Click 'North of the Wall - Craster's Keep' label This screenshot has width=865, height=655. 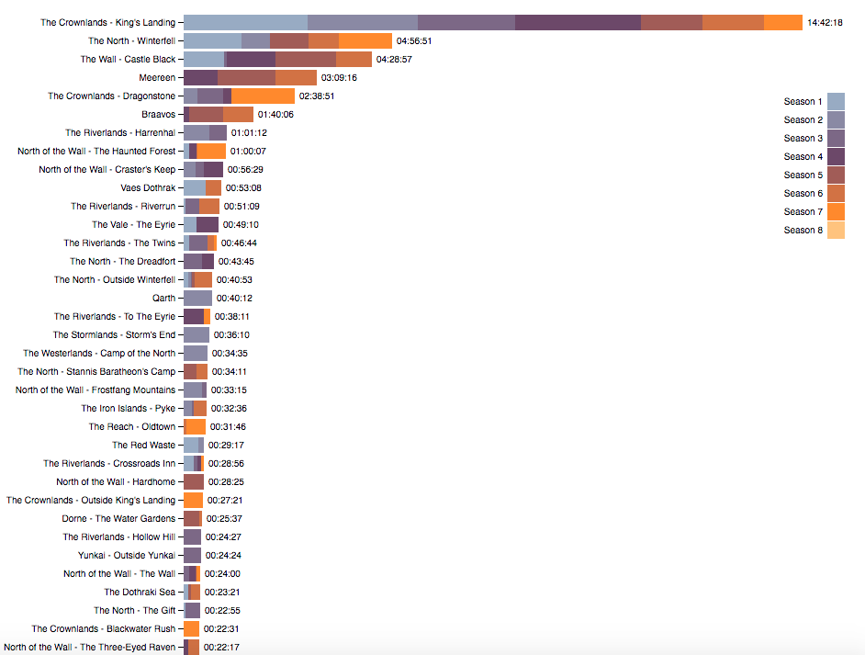click(107, 169)
